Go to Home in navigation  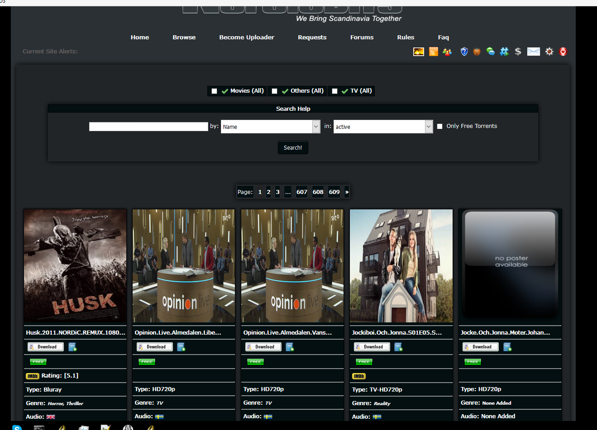coord(140,38)
